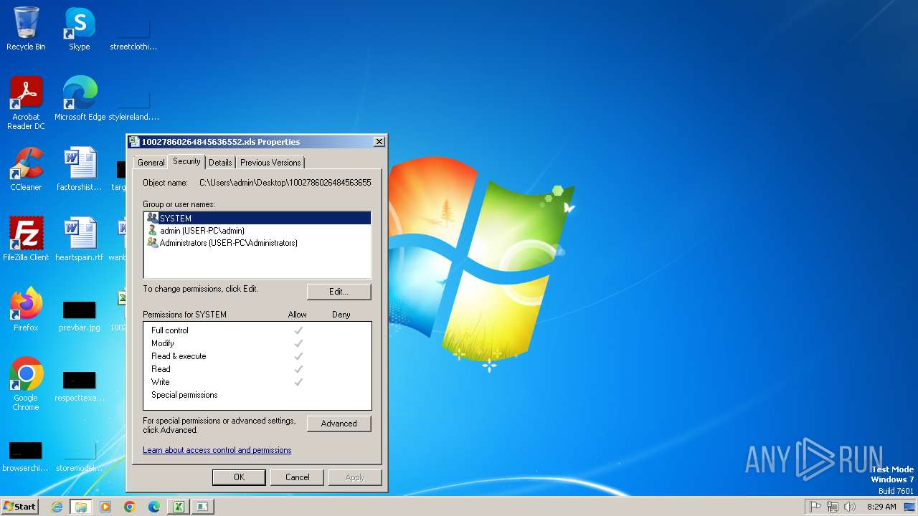Switch to the Details tab
This screenshot has height=516, width=918.
(220, 163)
